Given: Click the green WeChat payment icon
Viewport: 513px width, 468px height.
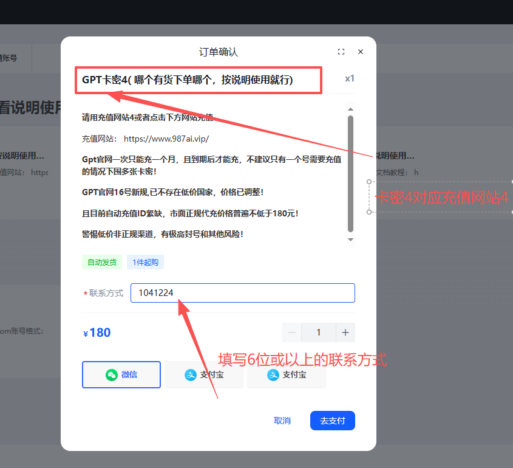Looking at the screenshot, I should (112, 374).
